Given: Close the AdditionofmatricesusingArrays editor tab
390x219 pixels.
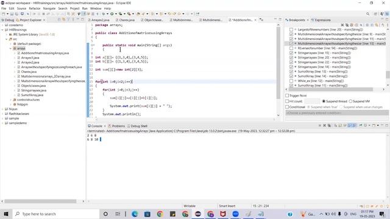Looking at the screenshot, I should pos(255,20).
